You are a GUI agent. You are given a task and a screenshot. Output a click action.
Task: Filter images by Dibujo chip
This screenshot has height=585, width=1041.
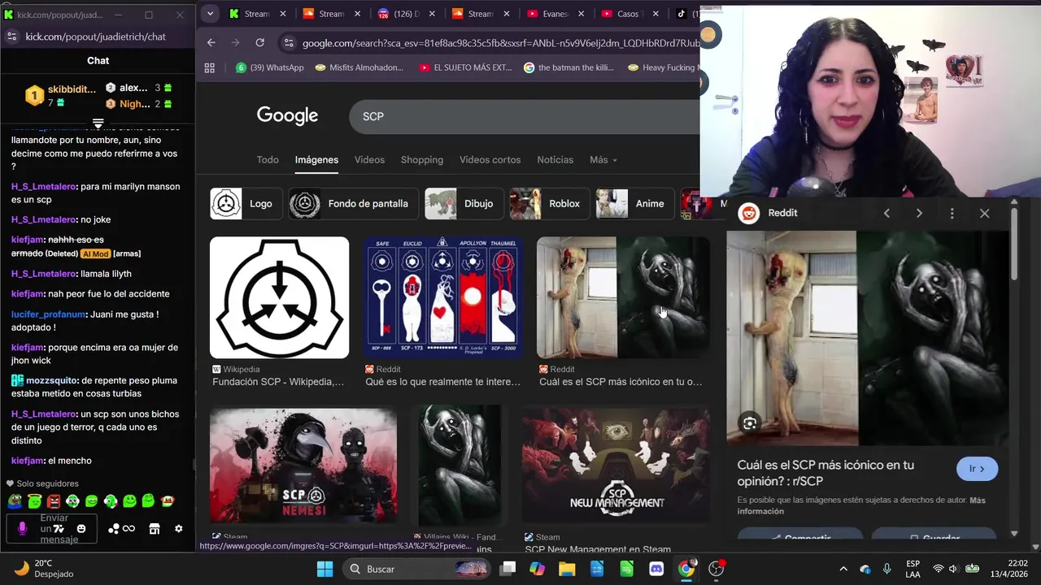[x=464, y=204]
